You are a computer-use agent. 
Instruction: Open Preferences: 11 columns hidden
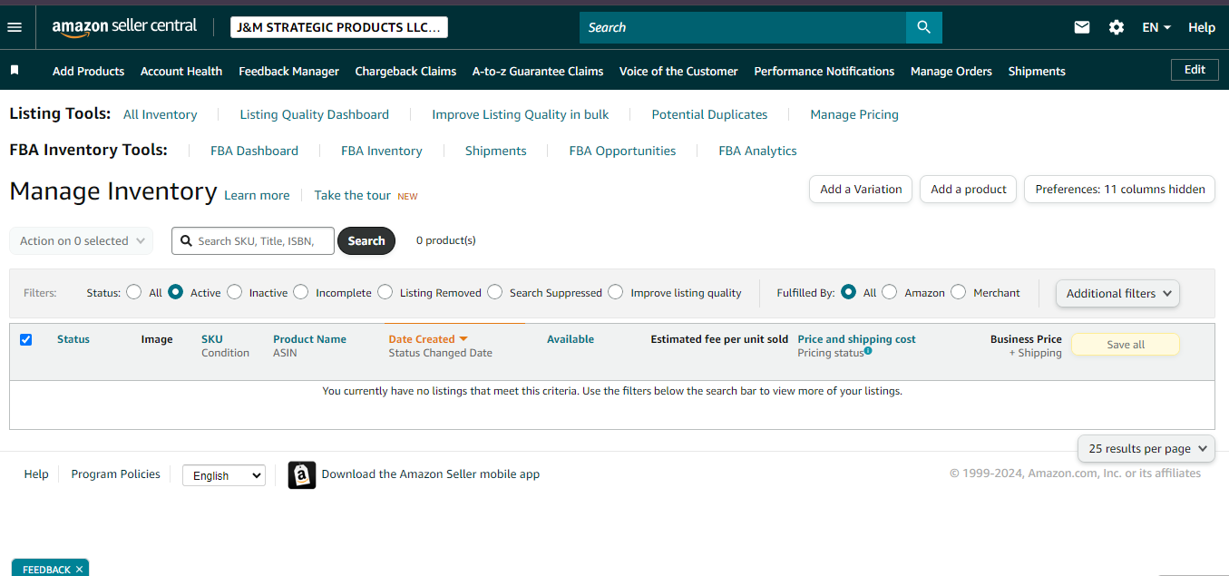[1119, 190]
